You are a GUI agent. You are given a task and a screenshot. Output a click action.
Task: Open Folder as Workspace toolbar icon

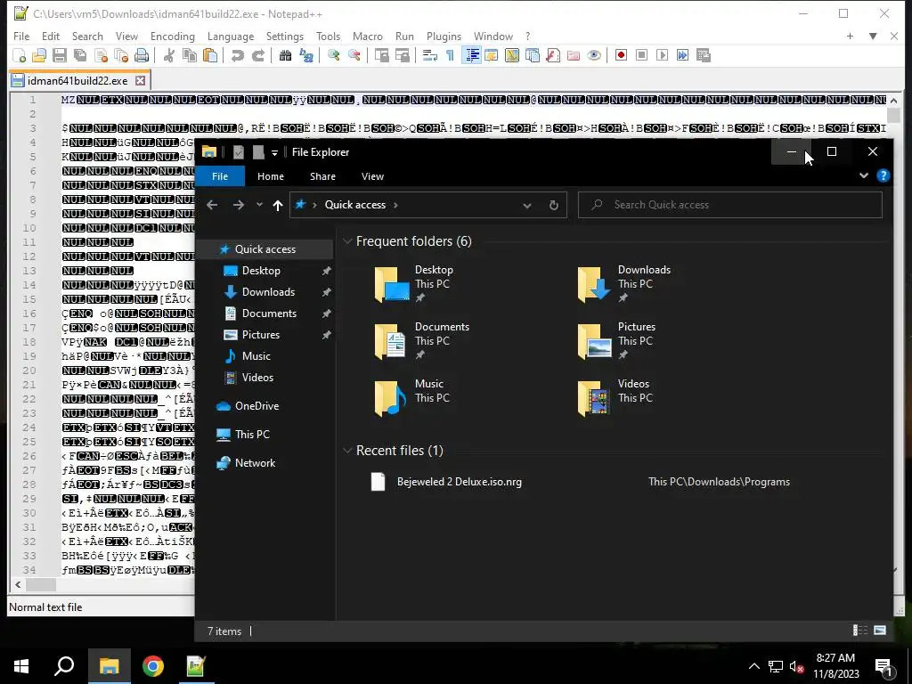(574, 55)
